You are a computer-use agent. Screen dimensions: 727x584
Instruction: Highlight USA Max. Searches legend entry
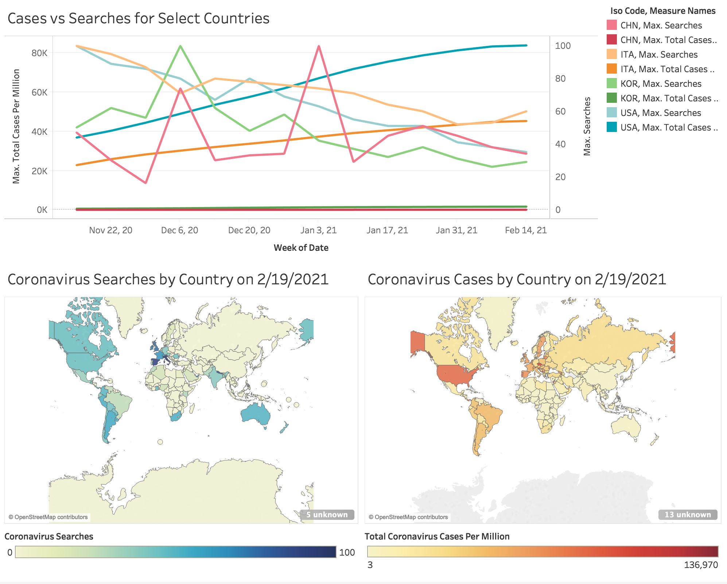(654, 113)
